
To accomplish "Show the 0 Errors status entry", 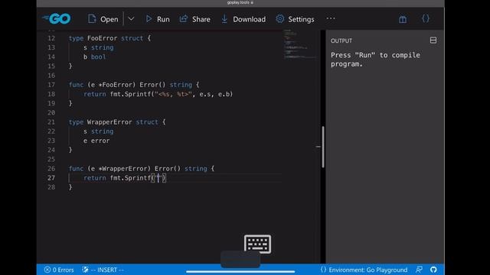I will coord(59,270).
